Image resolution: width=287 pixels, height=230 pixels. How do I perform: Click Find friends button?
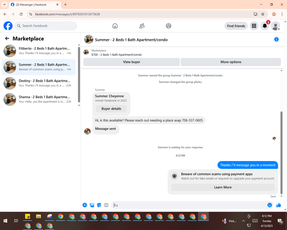coord(236,26)
